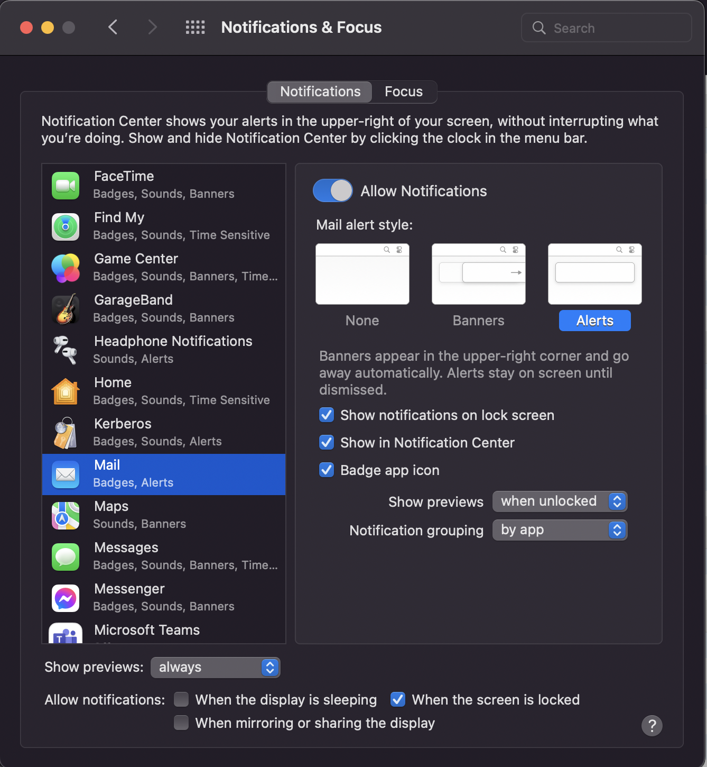Click 'Badges, Sounds, Time Sensitive' under Find My
The height and width of the screenshot is (767, 707).
pyautogui.click(x=182, y=235)
